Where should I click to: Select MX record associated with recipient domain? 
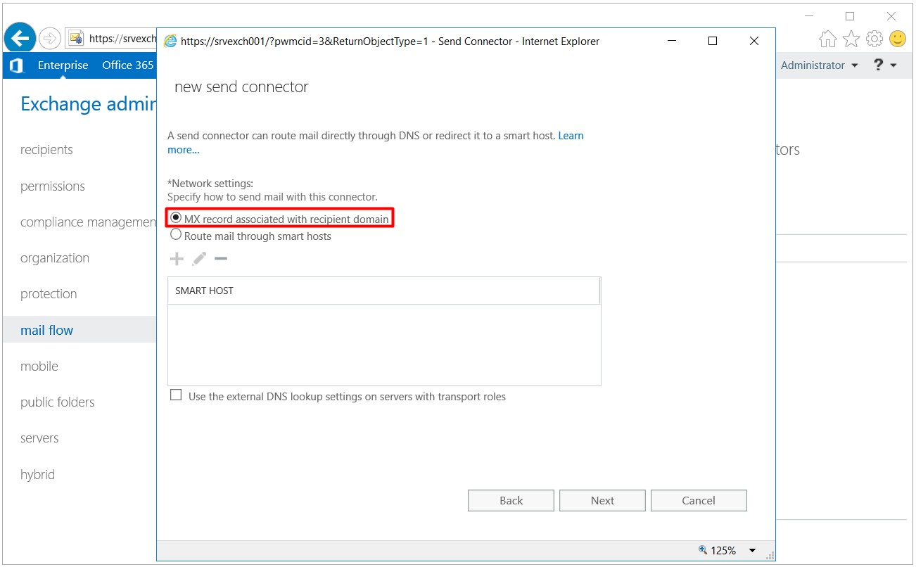point(176,218)
